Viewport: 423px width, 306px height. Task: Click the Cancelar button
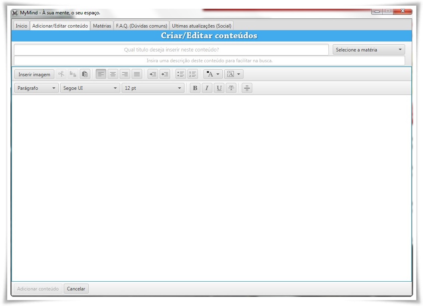click(76, 289)
